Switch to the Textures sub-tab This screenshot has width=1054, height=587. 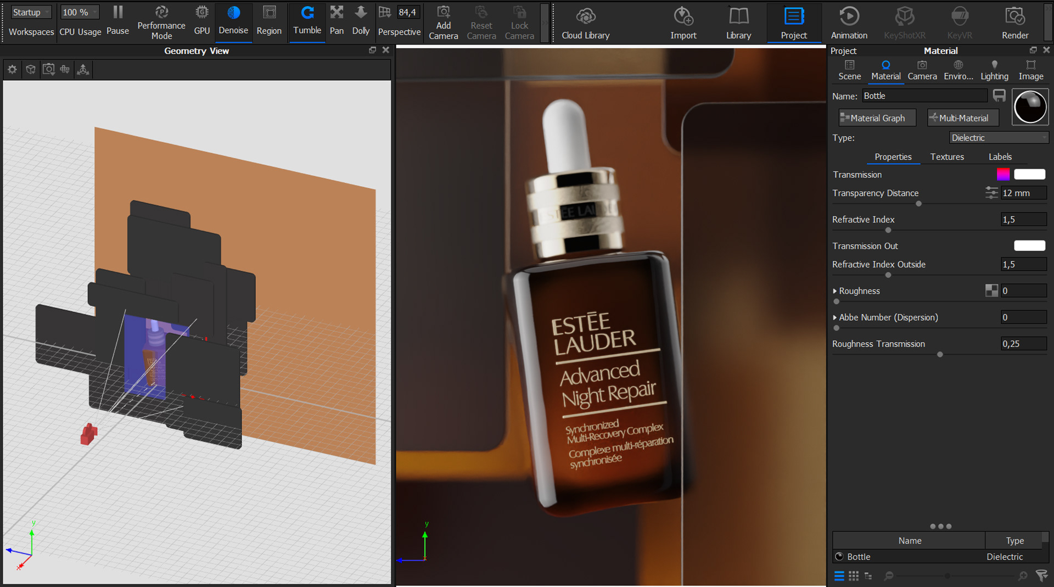946,157
